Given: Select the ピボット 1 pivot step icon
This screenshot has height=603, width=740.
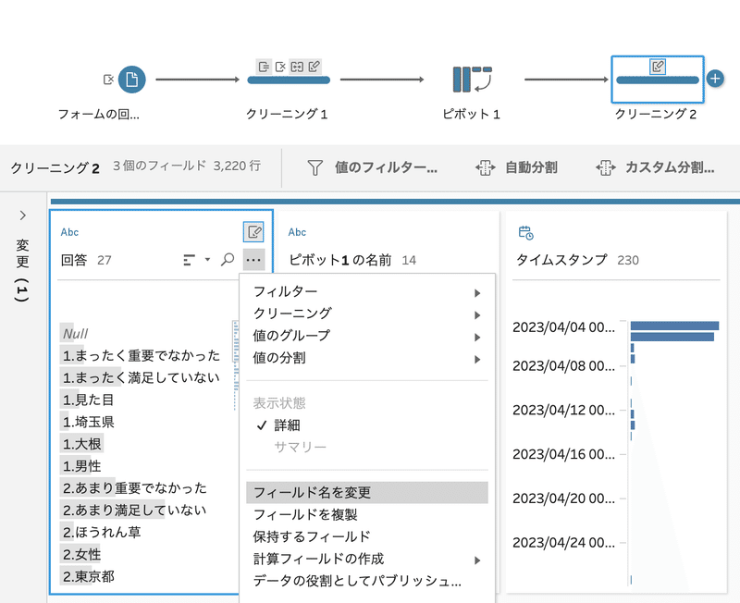Looking at the screenshot, I should coord(472,80).
